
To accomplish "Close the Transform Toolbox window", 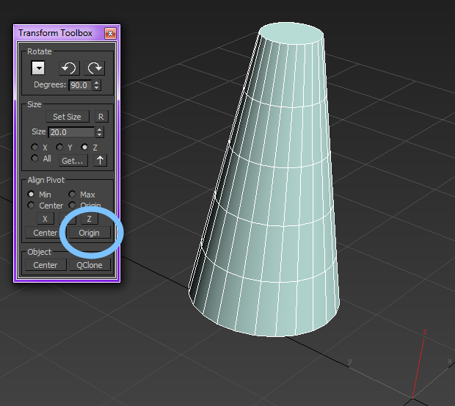I will pyautogui.click(x=110, y=33).
